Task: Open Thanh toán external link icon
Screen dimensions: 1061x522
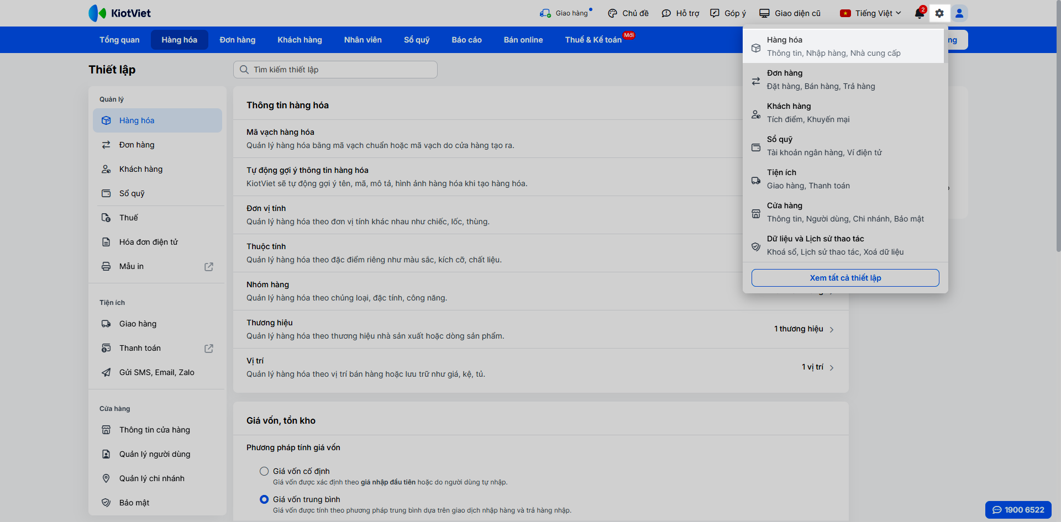Action: pyautogui.click(x=209, y=349)
